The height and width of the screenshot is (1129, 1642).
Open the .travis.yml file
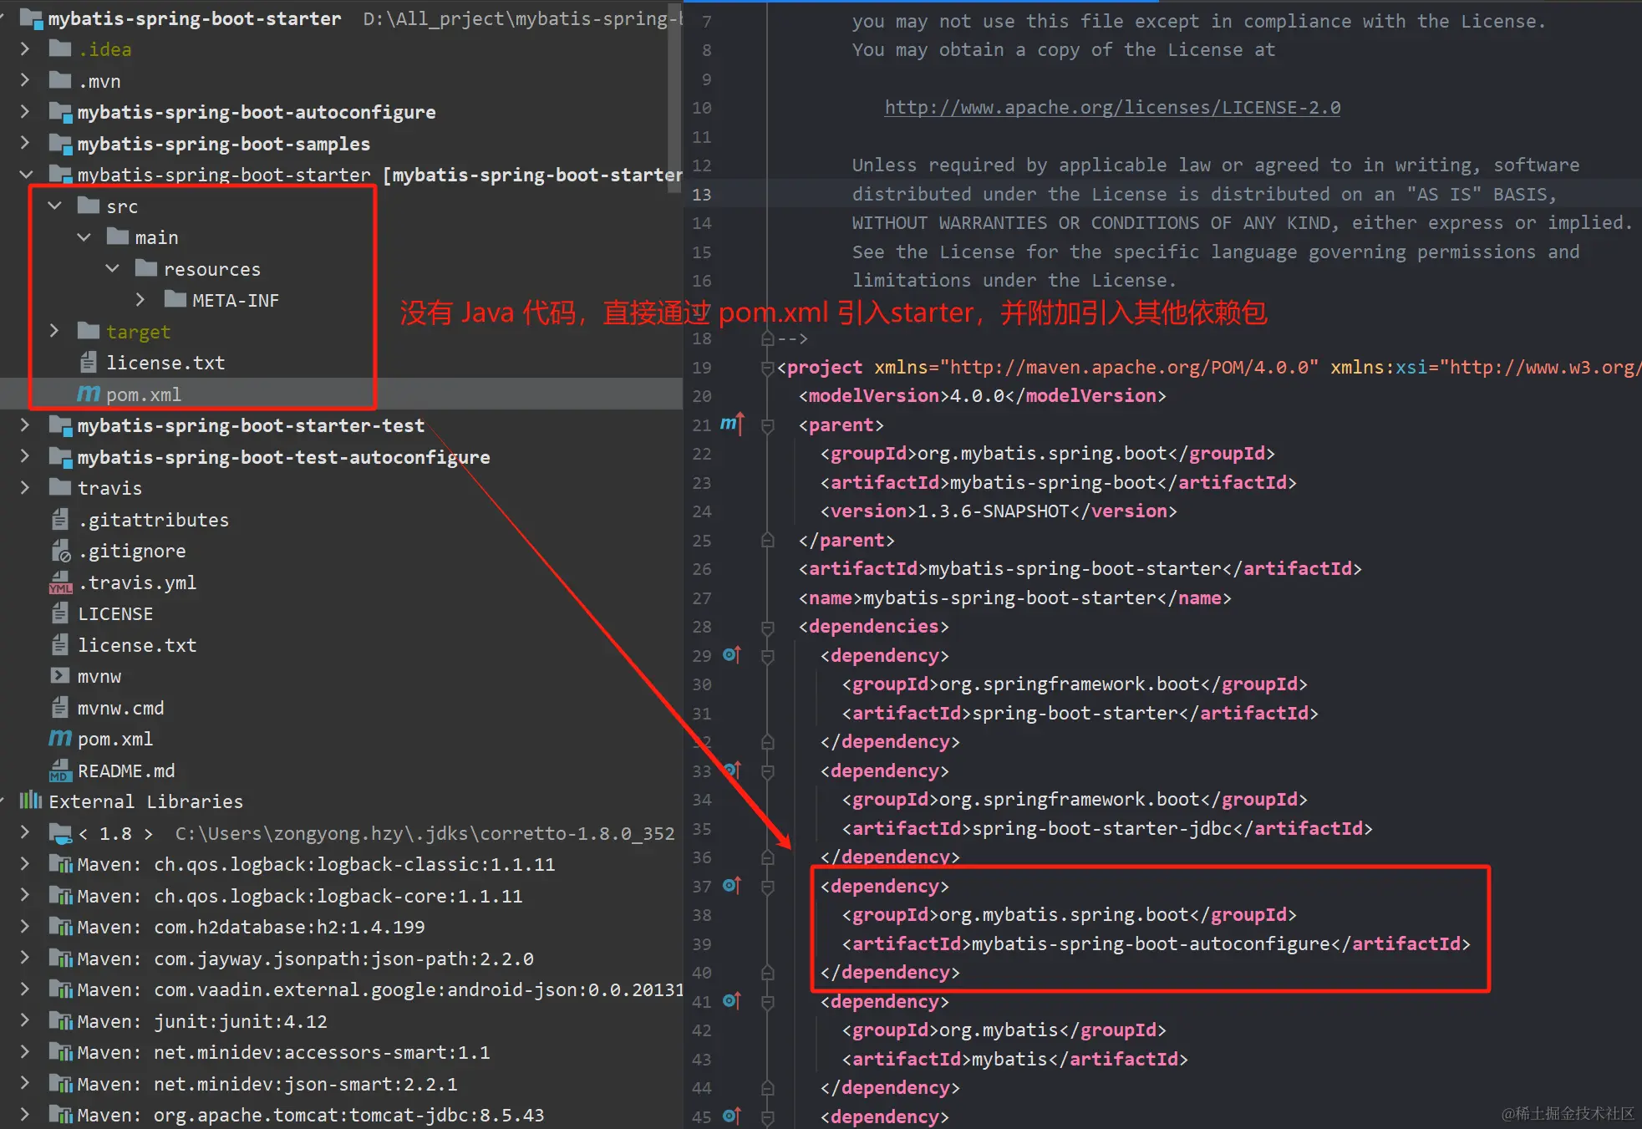coord(137,582)
